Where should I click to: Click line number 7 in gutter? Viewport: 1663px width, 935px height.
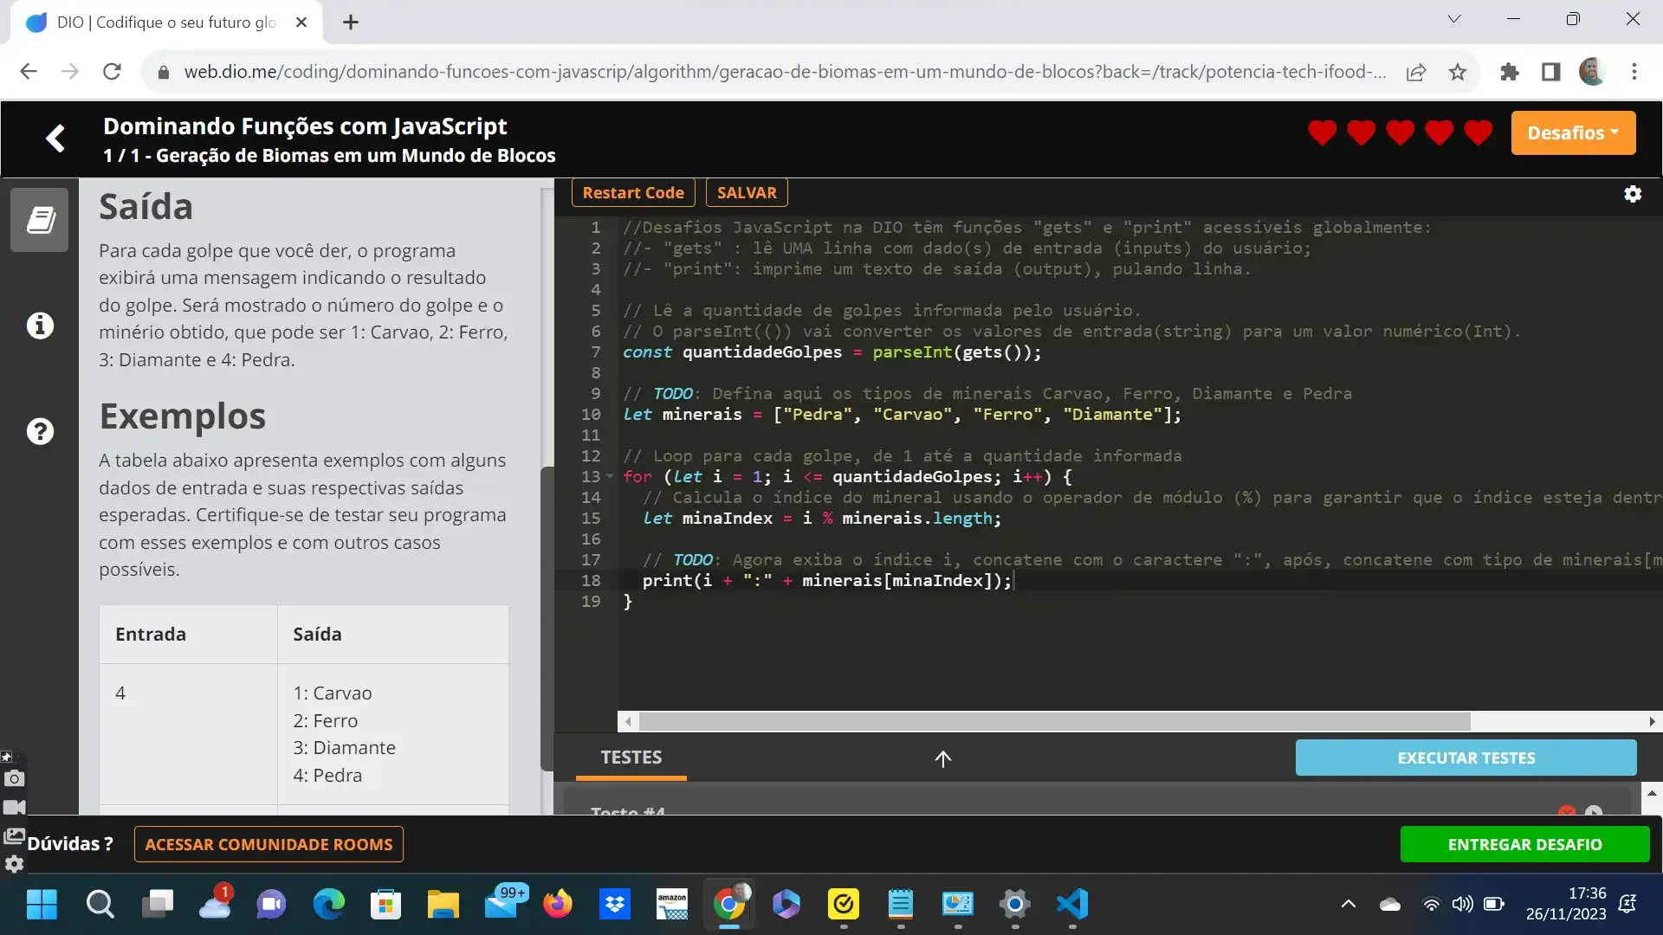tap(596, 352)
